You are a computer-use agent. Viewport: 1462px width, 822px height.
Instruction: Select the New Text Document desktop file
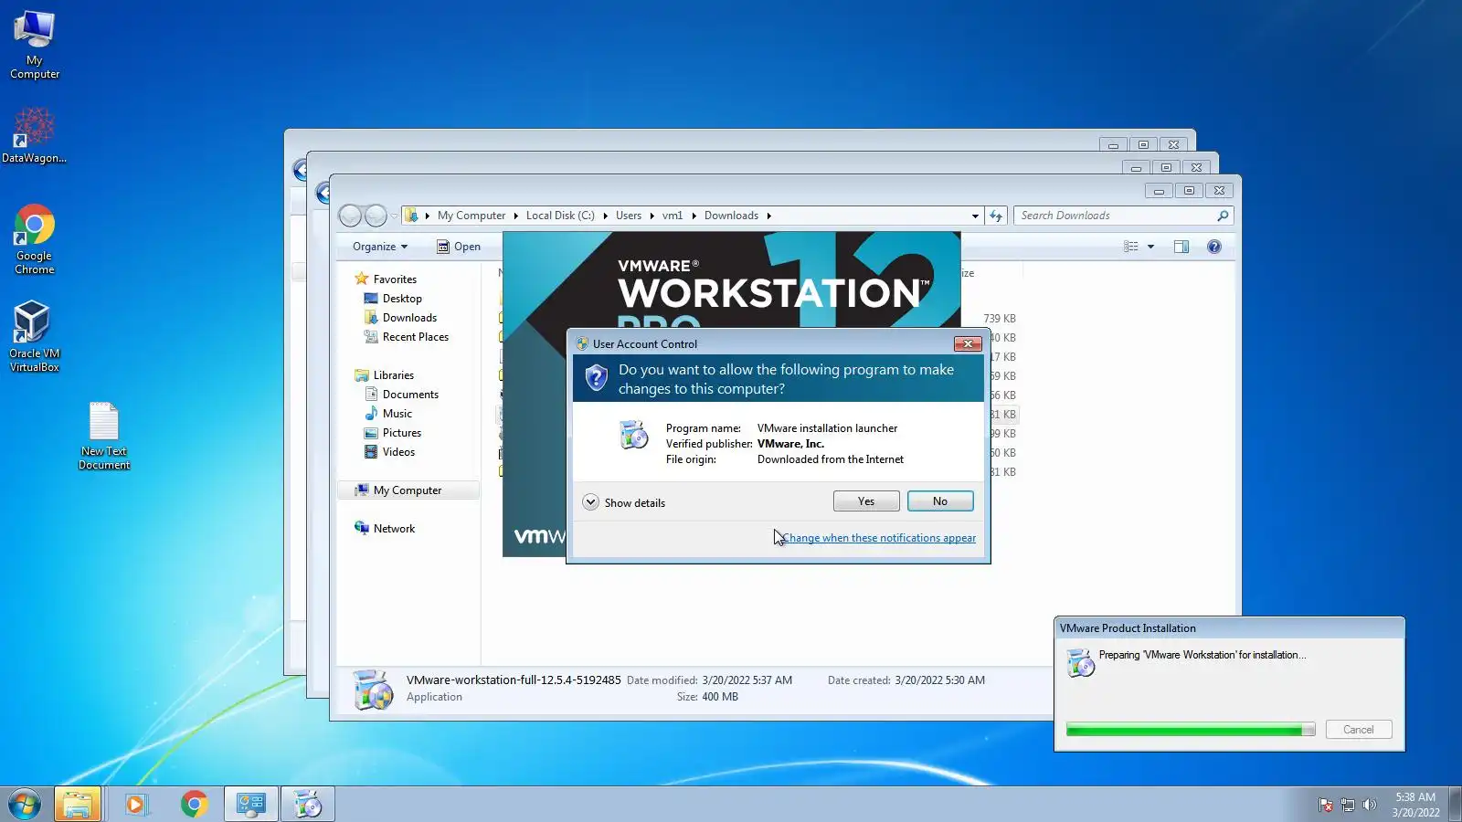pyautogui.click(x=104, y=437)
